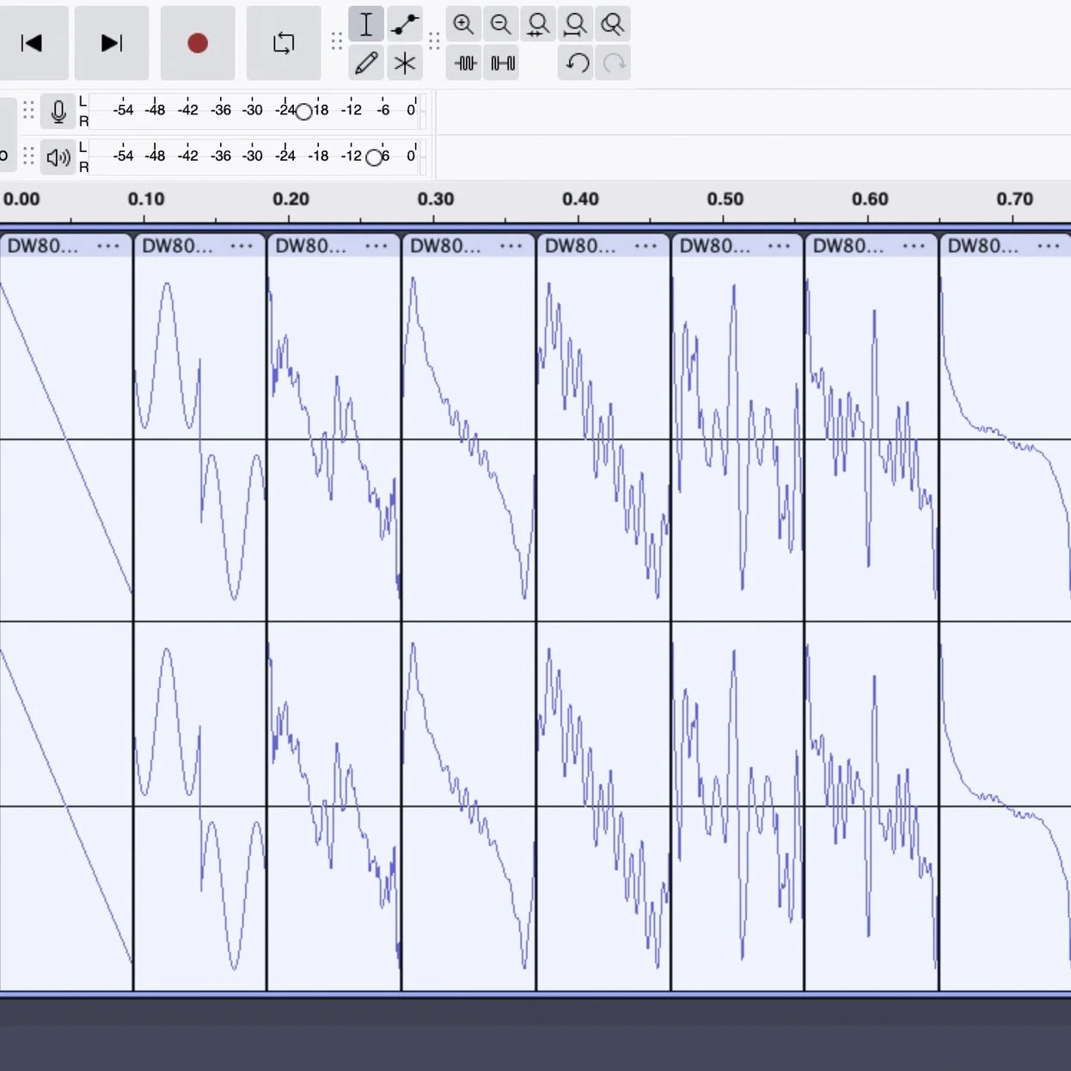Enable loop playback
This screenshot has height=1071, width=1071.
click(284, 43)
